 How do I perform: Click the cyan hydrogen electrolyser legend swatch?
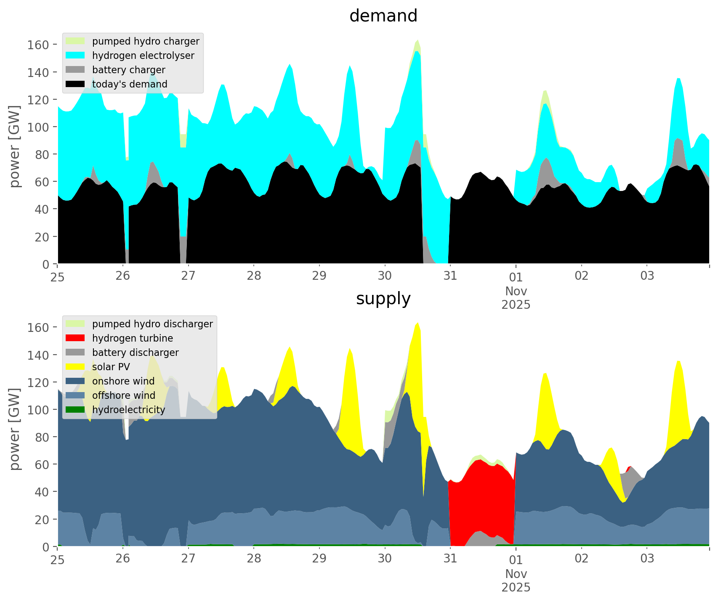(x=75, y=56)
